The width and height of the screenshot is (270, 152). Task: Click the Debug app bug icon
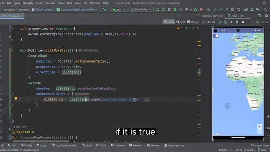click(175, 9)
